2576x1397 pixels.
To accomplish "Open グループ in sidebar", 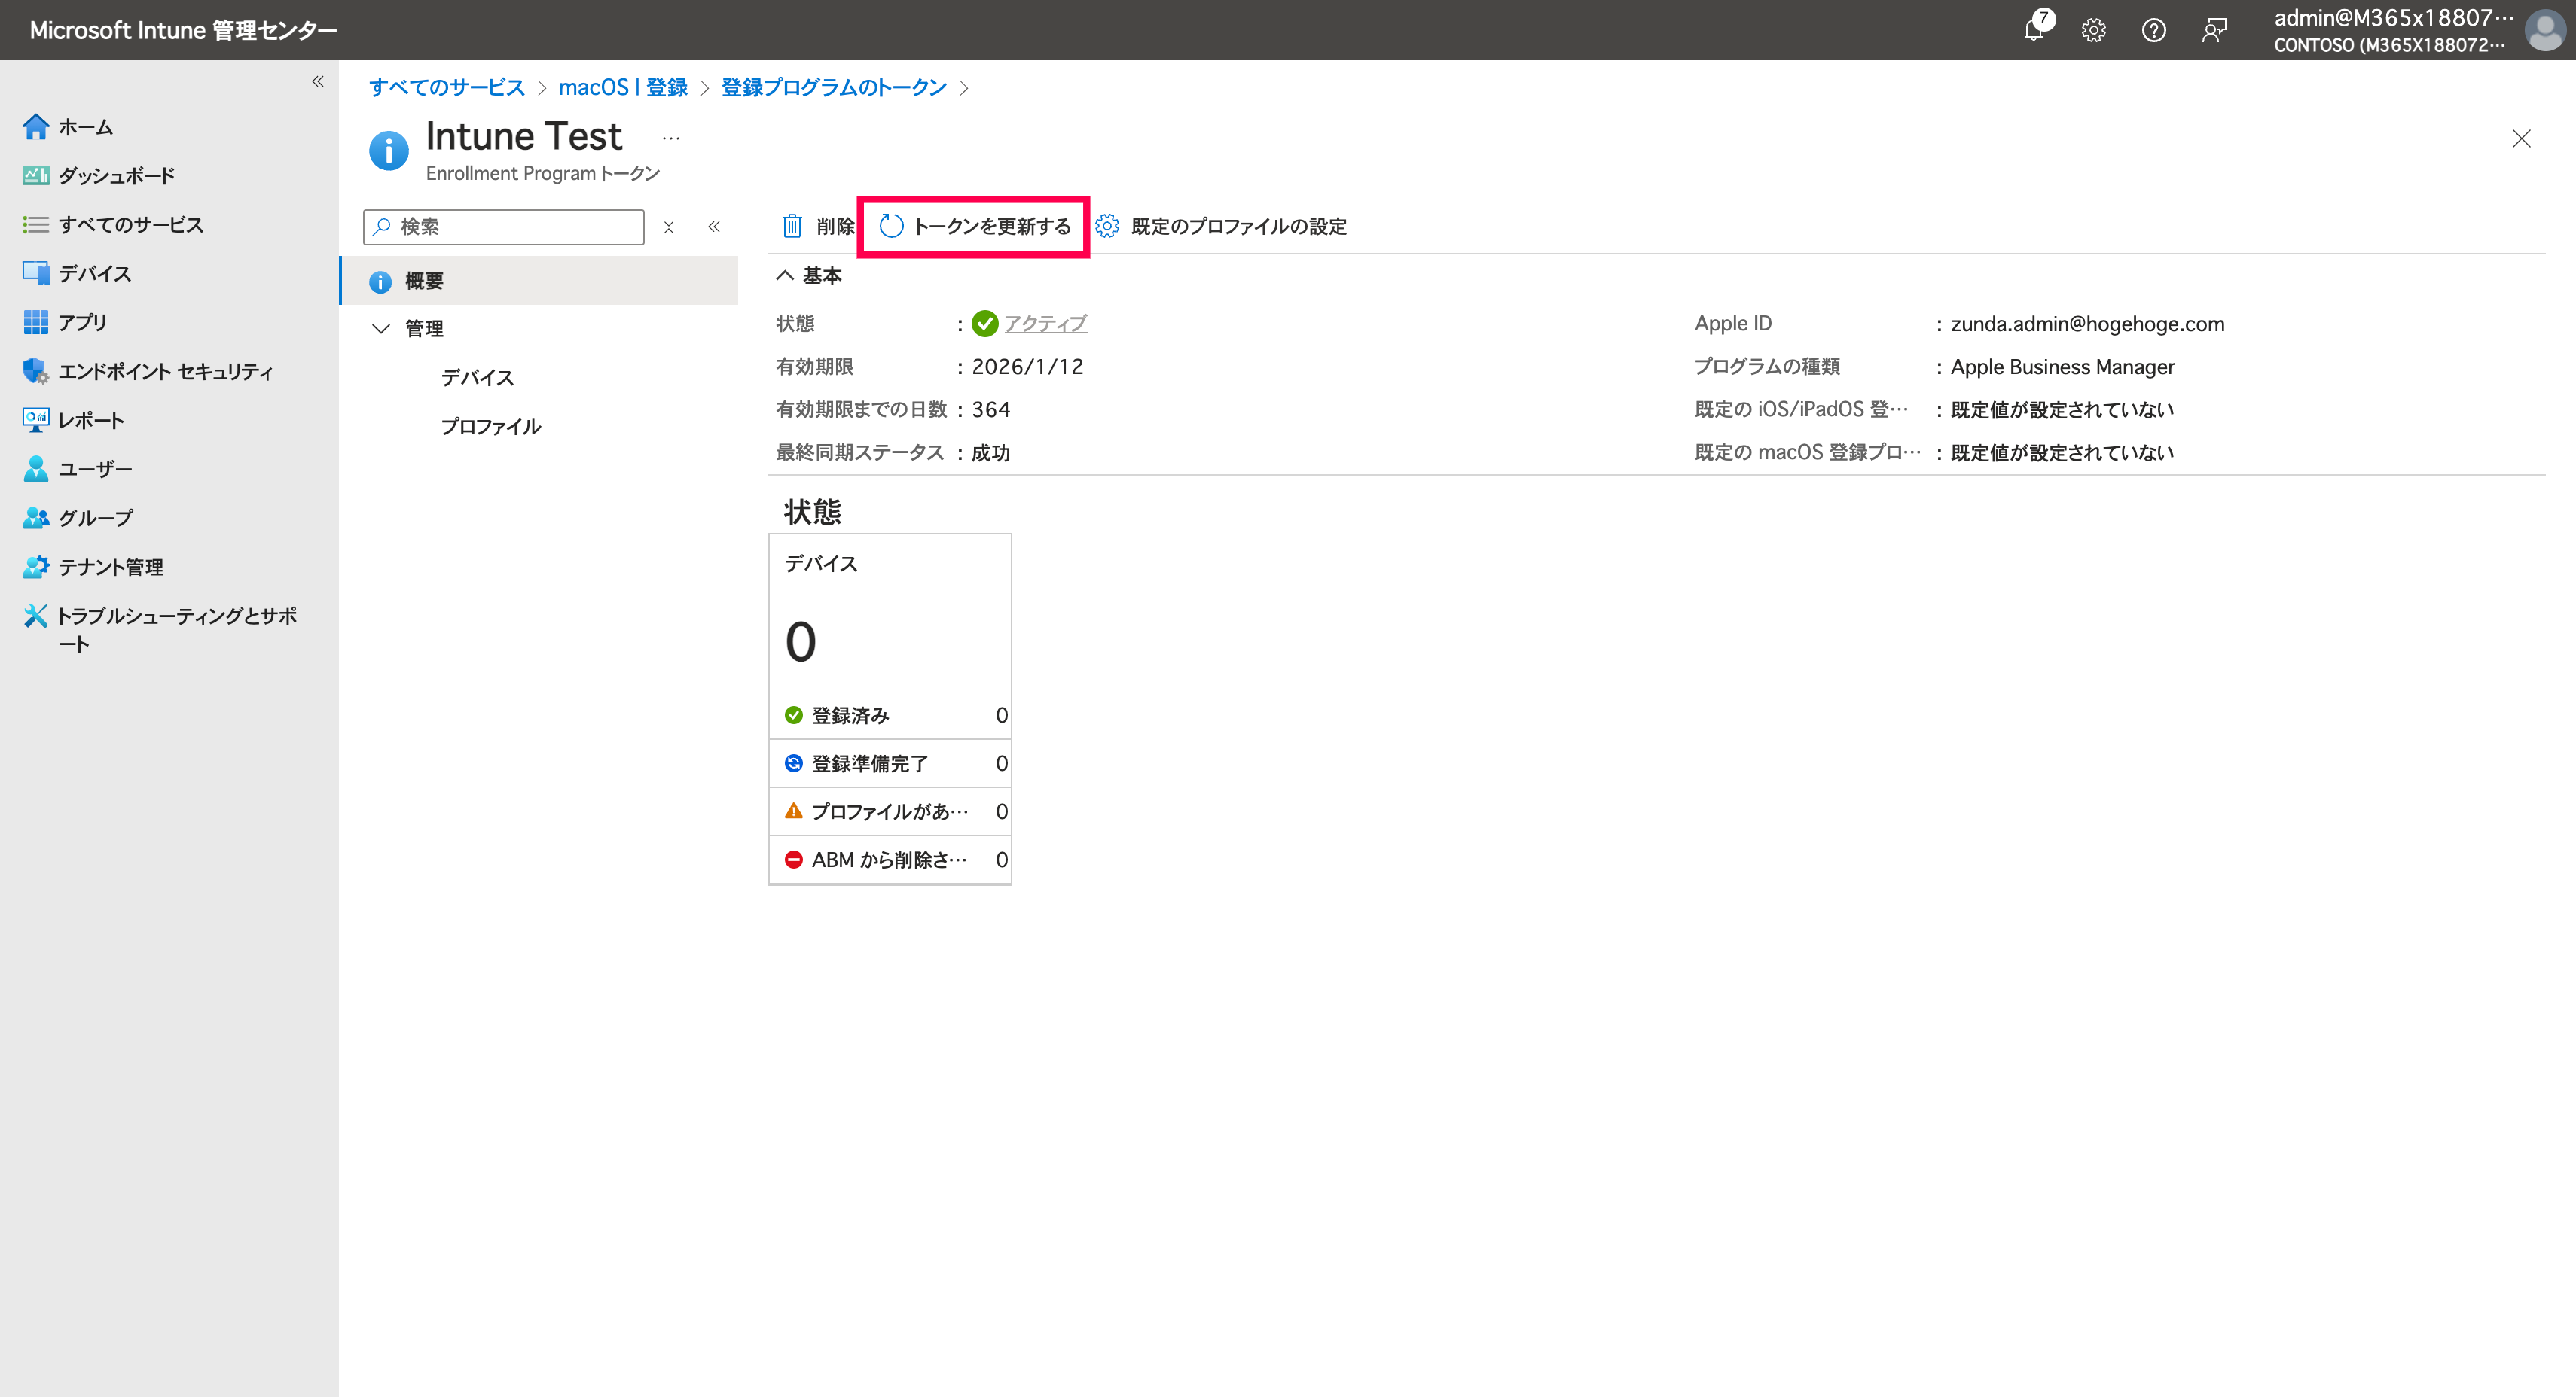I will 77,519.
